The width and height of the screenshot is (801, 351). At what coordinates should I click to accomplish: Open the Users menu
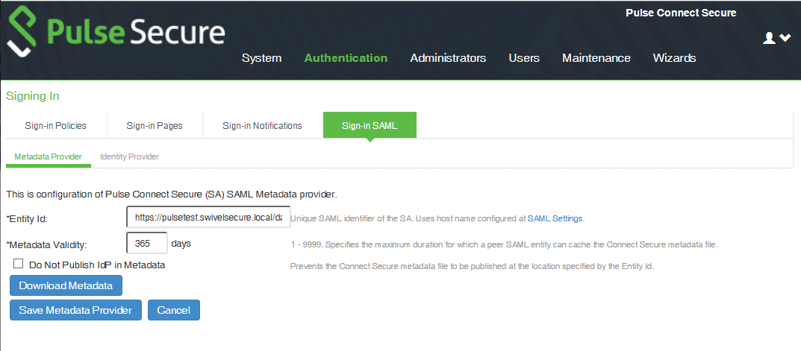[x=524, y=58]
